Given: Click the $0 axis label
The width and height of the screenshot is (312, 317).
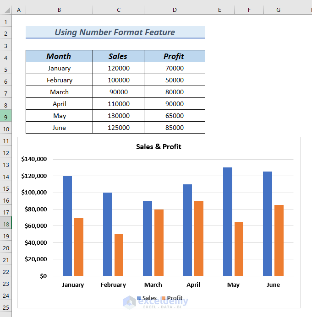Looking at the screenshot, I should click(44, 276).
